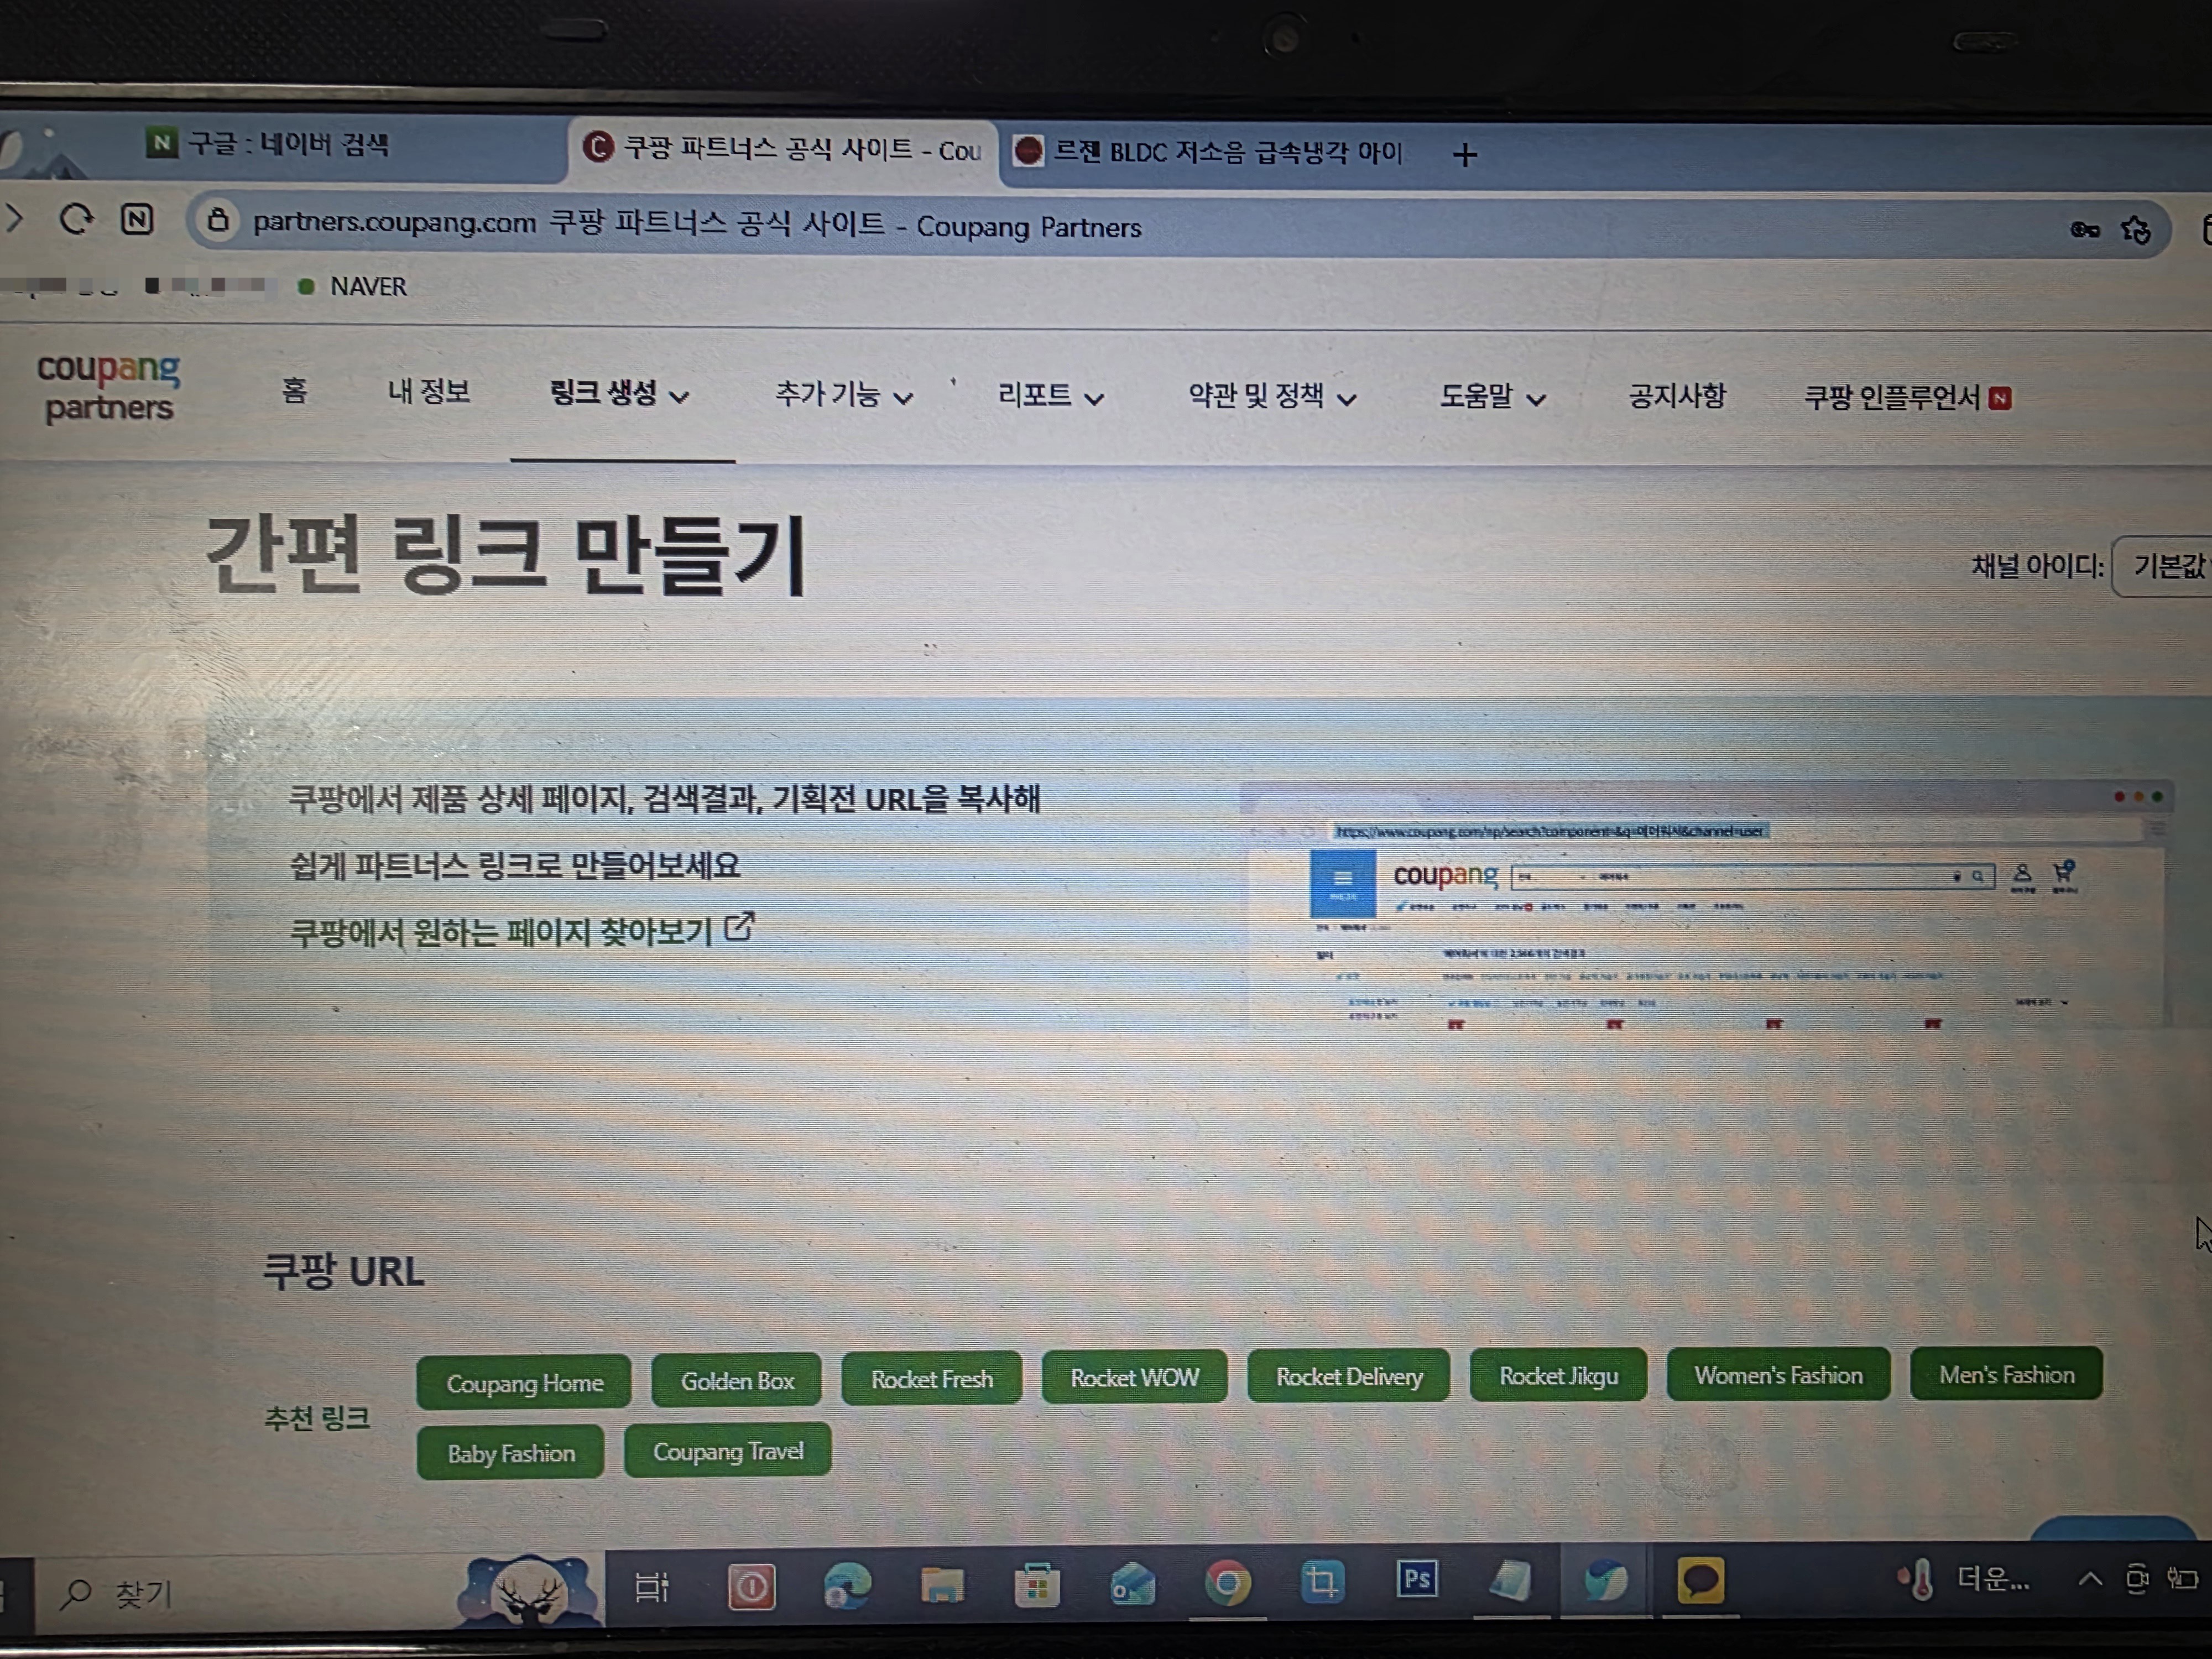Click the padlock site info icon
The image size is (2212, 1659).
click(x=218, y=220)
